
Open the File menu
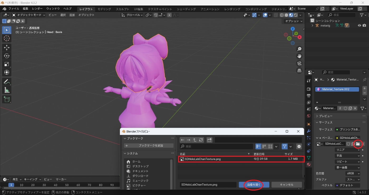tap(14, 9)
